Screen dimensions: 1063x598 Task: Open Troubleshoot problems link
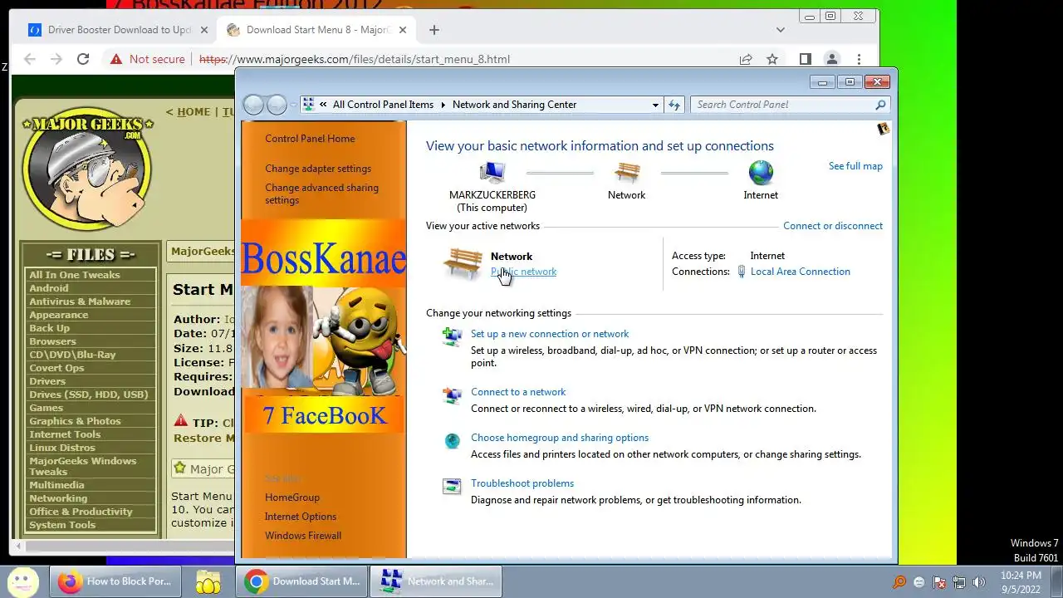pos(522,483)
